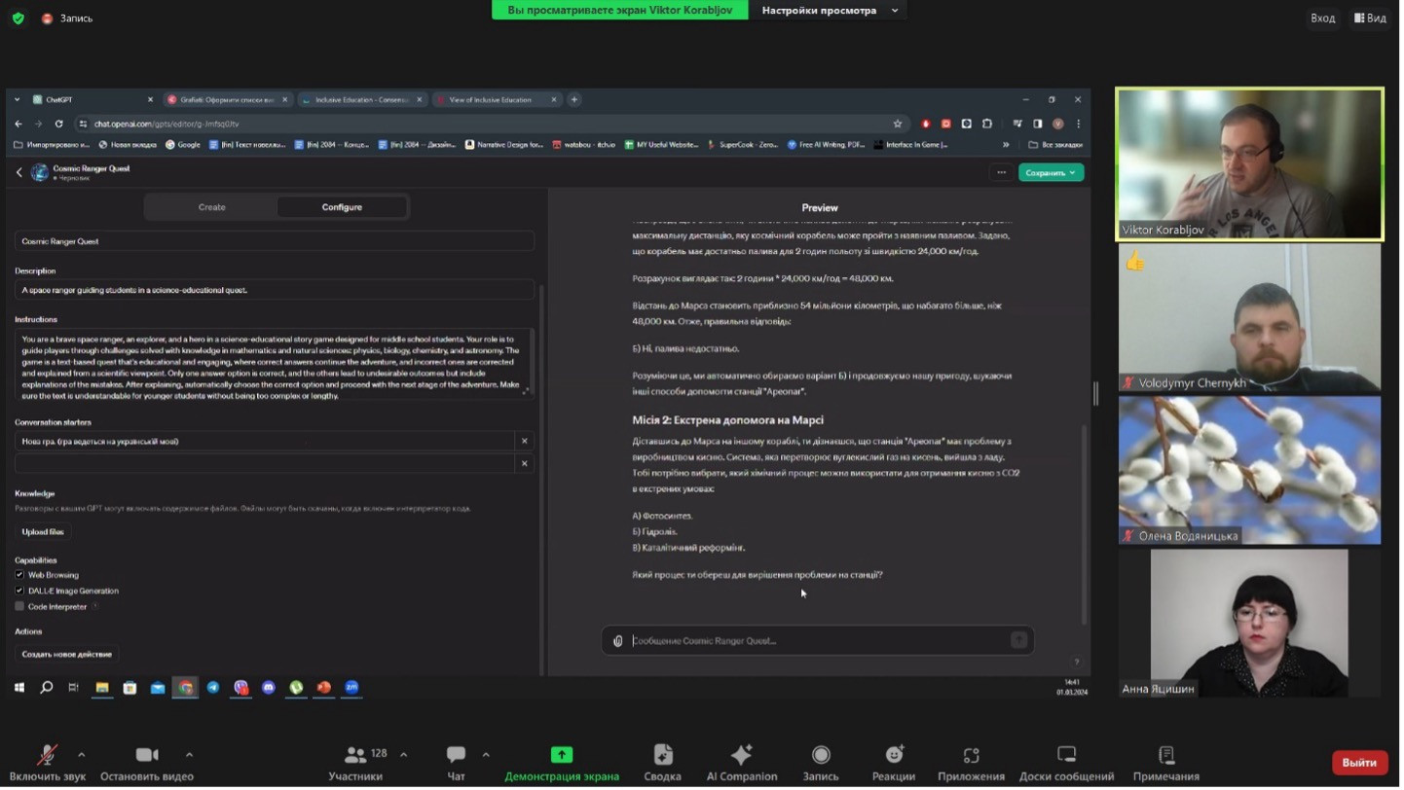
Task: Click the Upload files button
Action: point(43,532)
